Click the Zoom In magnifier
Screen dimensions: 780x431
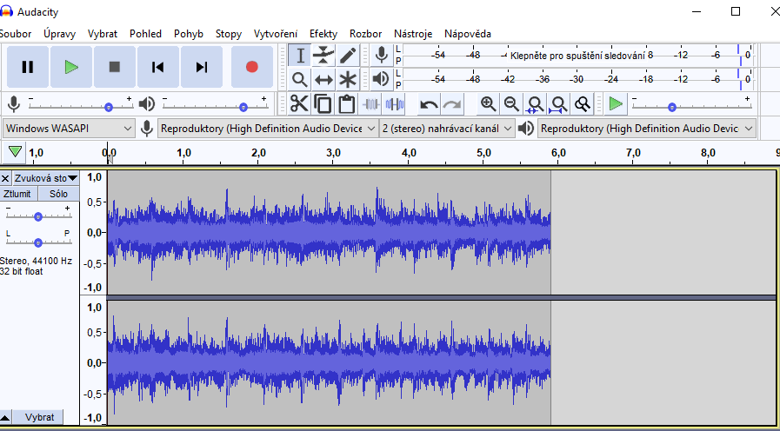489,104
